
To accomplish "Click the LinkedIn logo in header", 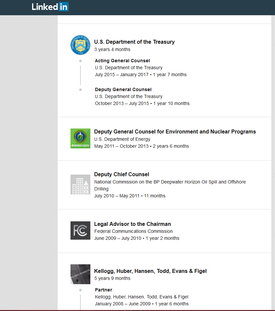I will click(50, 7).
